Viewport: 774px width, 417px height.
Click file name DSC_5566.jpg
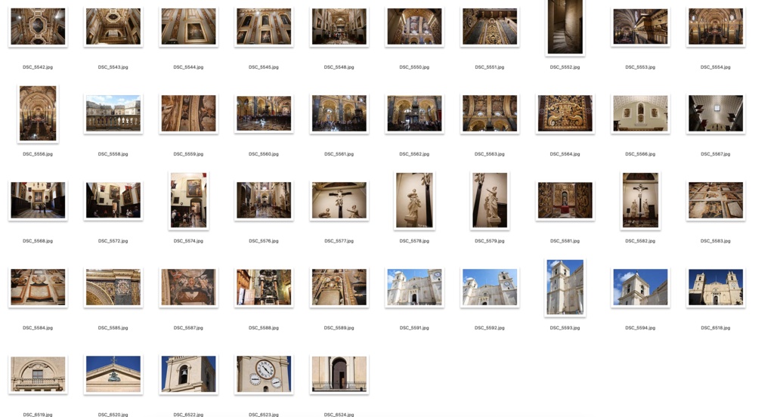tap(640, 154)
